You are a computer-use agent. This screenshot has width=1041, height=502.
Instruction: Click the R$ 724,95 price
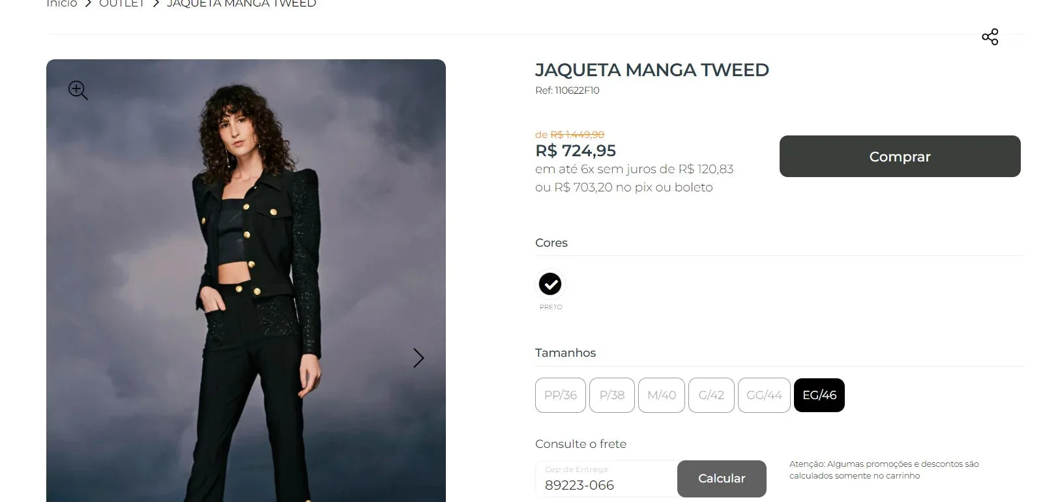tap(576, 151)
